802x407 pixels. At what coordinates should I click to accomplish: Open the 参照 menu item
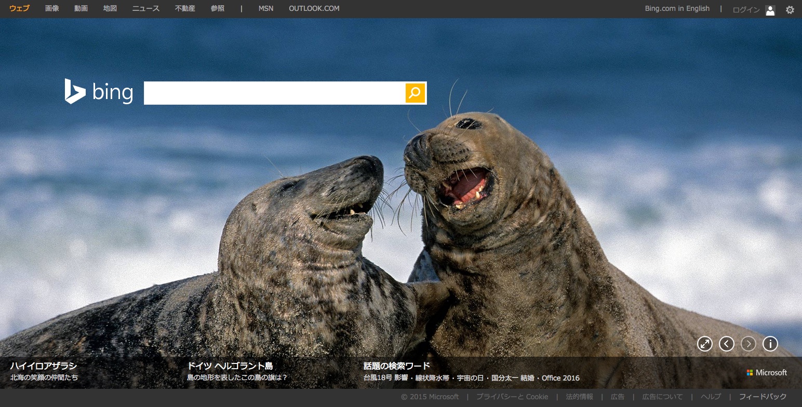218,8
